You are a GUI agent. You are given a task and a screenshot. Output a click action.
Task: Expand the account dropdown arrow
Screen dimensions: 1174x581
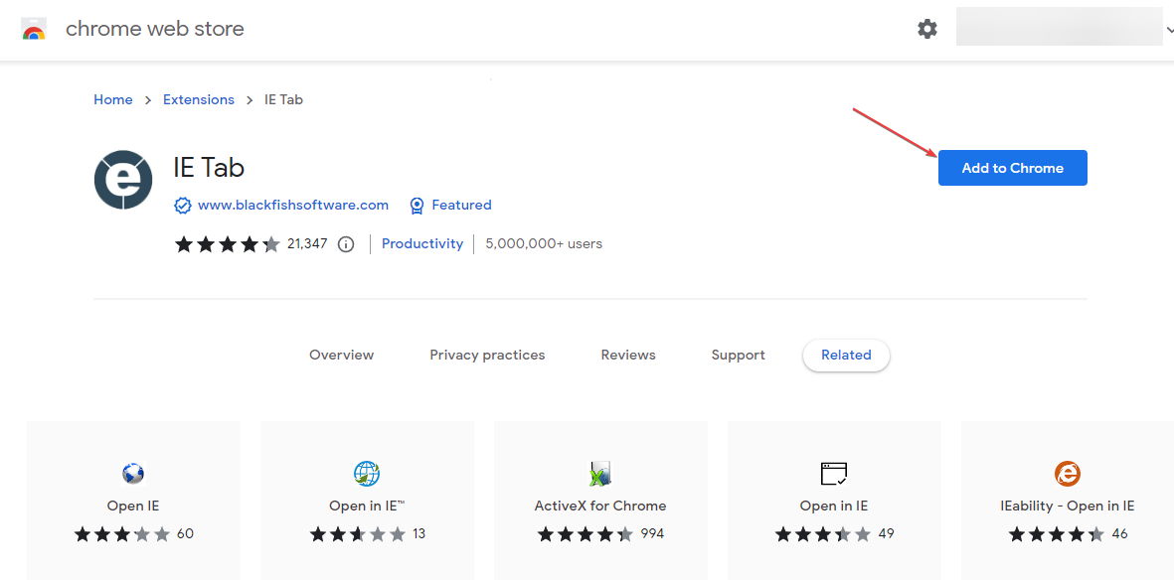[1169, 30]
